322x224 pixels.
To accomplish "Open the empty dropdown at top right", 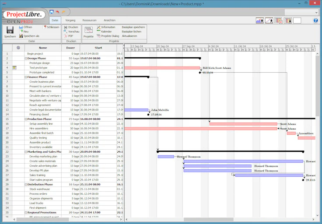I will (301, 12).
